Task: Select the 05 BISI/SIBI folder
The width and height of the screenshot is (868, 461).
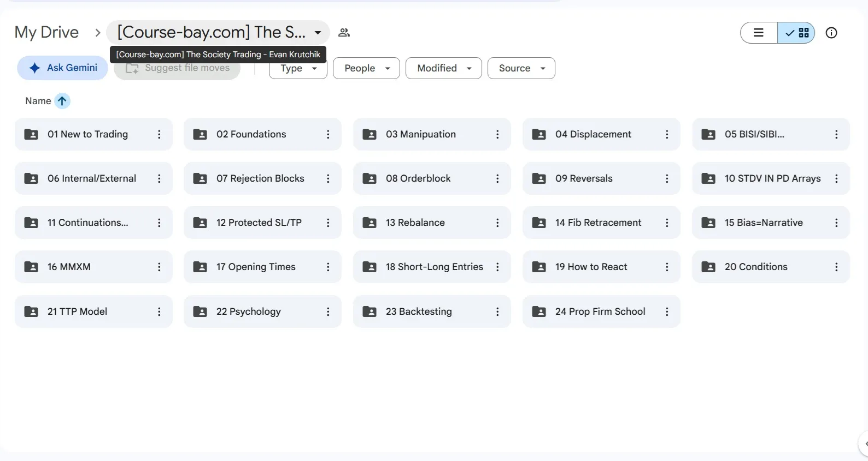Action: pyautogui.click(x=771, y=134)
